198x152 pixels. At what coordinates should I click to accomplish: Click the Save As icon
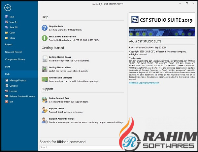pyautogui.click(x=7, y=22)
